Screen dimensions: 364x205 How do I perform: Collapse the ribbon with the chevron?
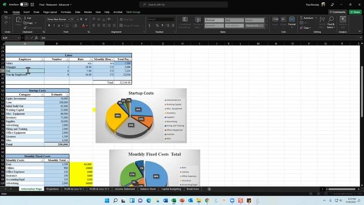(359, 31)
